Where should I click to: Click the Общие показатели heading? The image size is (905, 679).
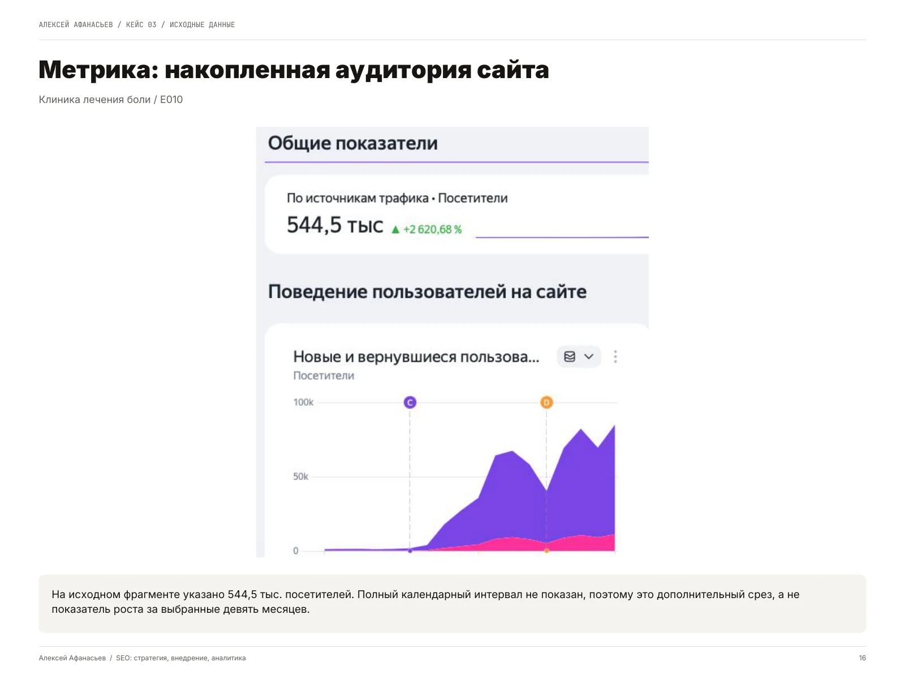[x=353, y=143]
